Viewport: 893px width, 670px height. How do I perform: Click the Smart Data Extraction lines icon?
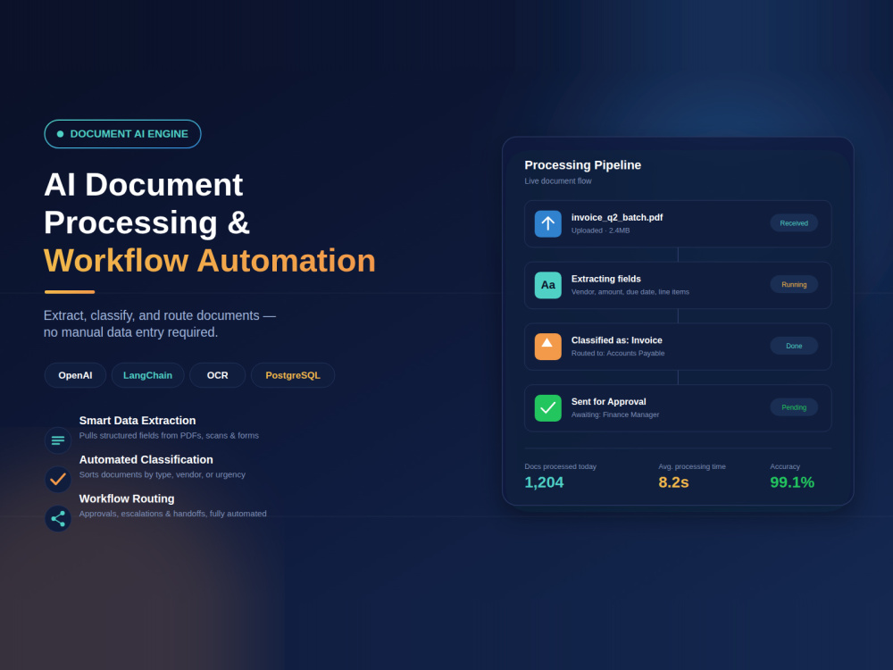(x=58, y=440)
